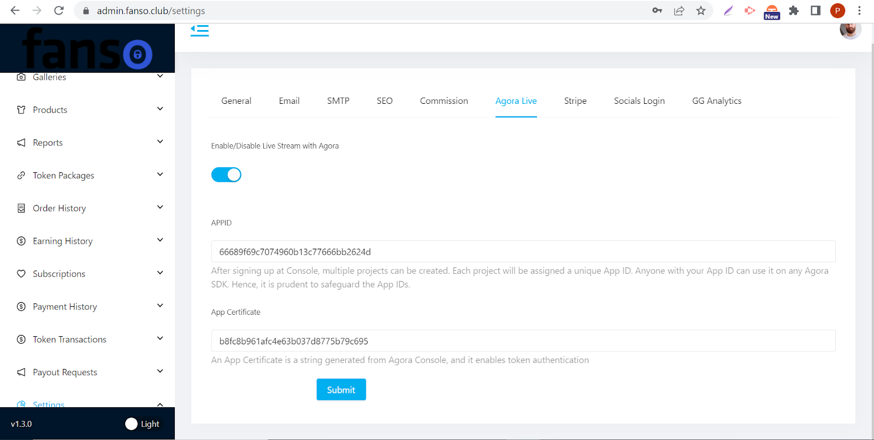
Task: Toggle the browser side panel icon
Action: (x=816, y=10)
